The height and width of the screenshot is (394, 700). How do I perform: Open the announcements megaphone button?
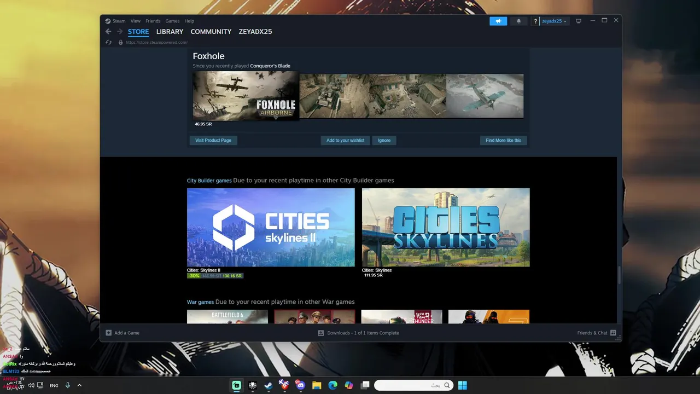498,21
